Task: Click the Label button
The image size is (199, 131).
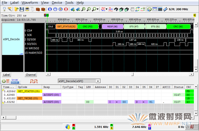Action: point(7,75)
